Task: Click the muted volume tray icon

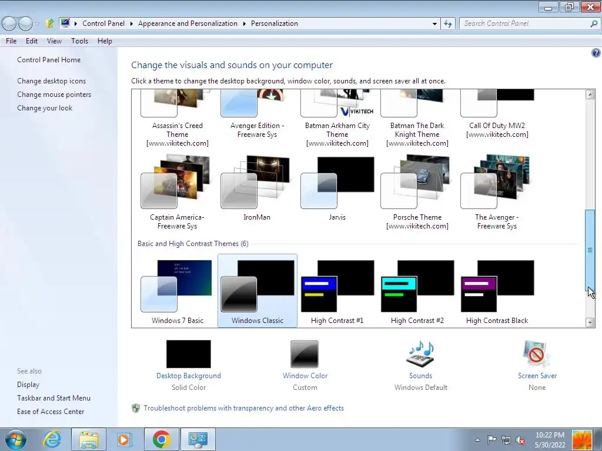Action: (x=521, y=440)
